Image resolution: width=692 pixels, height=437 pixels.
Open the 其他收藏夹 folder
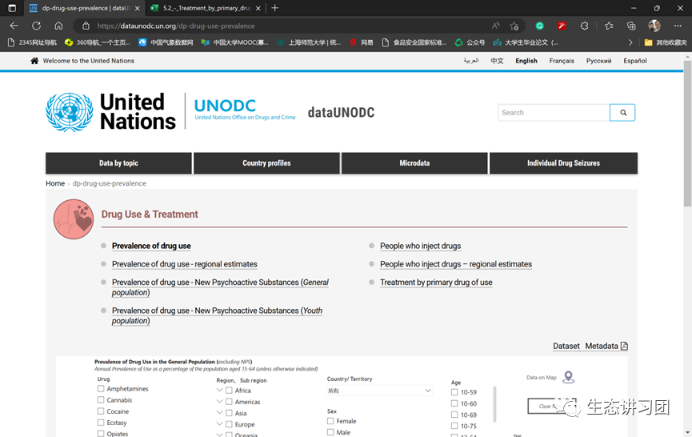pyautogui.click(x=665, y=42)
